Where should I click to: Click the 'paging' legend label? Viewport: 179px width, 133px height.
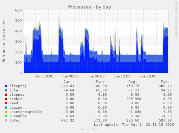pos(16,108)
